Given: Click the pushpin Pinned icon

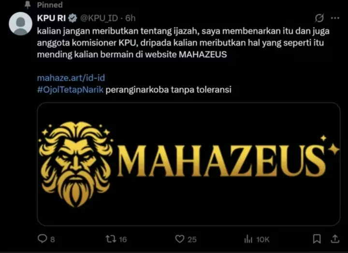Looking at the screenshot, I should point(28,5).
